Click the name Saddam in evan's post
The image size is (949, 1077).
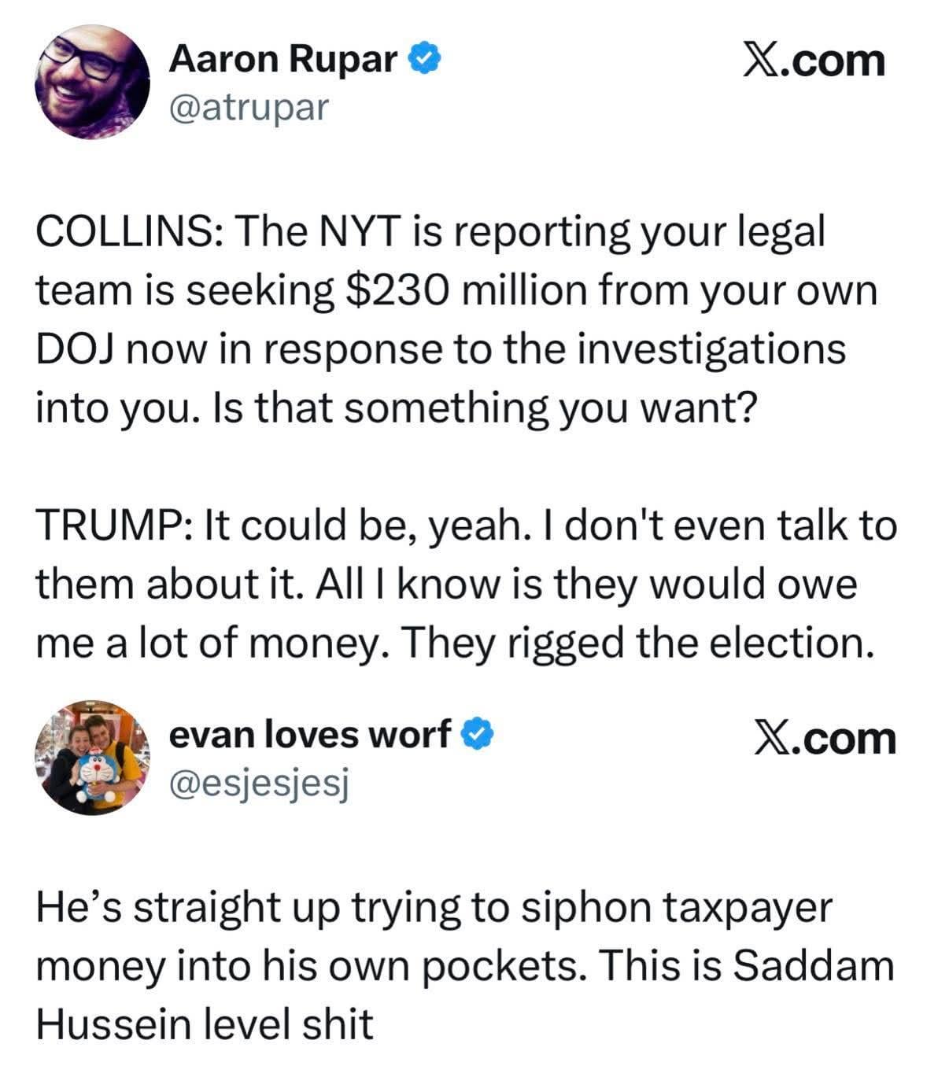tap(814, 965)
